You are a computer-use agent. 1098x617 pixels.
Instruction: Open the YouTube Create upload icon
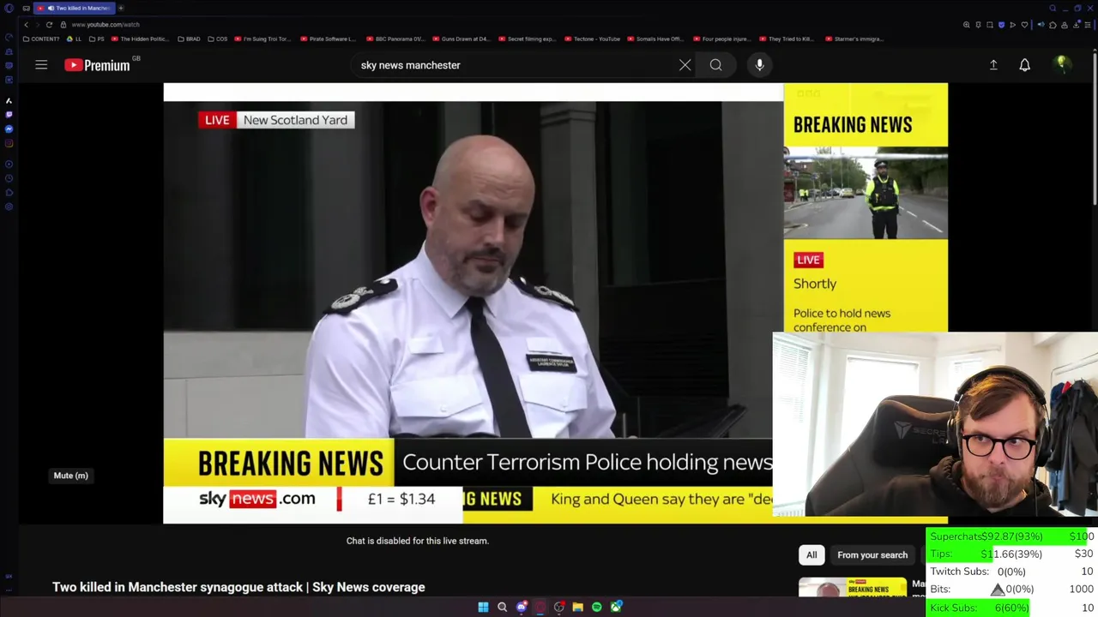(993, 65)
